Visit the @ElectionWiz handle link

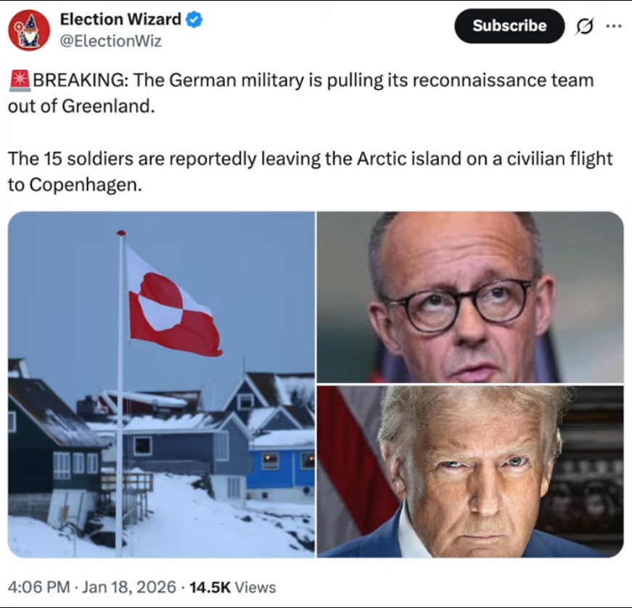point(110,41)
